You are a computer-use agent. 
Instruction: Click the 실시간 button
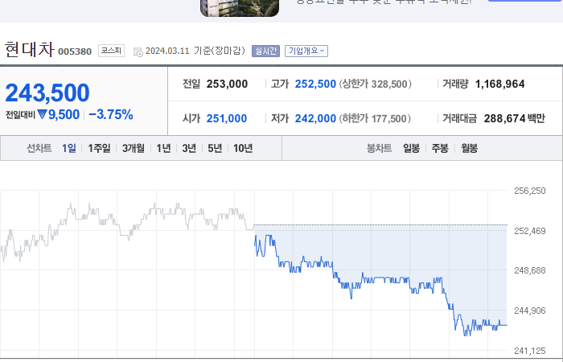(265, 51)
